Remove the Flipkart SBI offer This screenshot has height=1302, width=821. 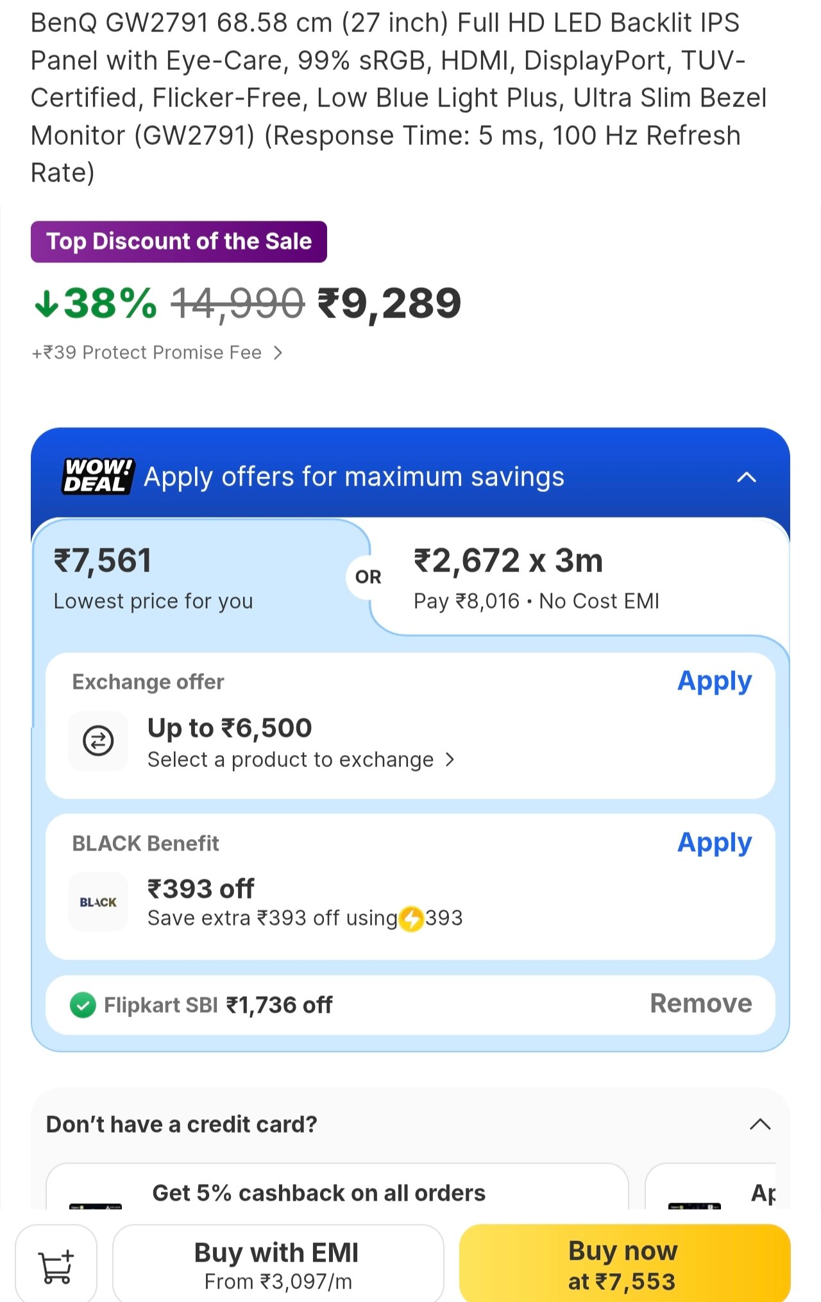pyautogui.click(x=700, y=1004)
